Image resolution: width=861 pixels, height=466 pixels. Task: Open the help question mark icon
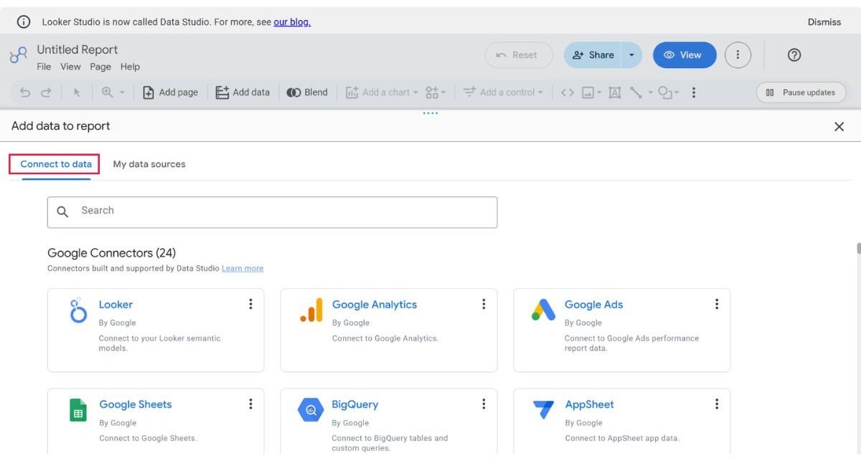[794, 55]
